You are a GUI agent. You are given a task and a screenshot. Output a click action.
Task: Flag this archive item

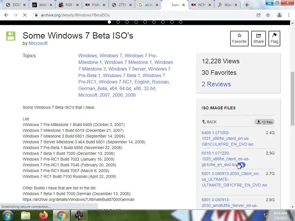click(x=274, y=39)
